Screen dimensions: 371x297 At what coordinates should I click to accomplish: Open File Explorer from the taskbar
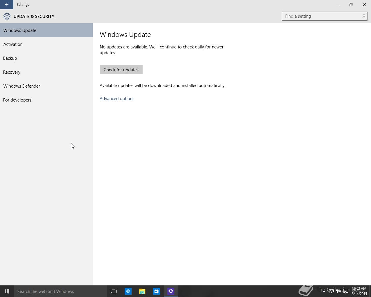click(x=142, y=291)
